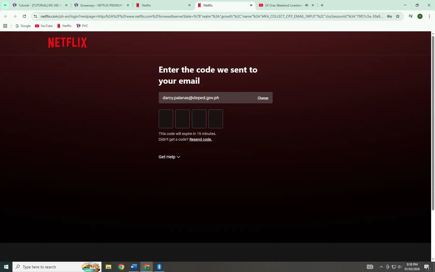Image resolution: width=435 pixels, height=272 pixels.
Task: Open a new browser tab
Action: pos(322,5)
